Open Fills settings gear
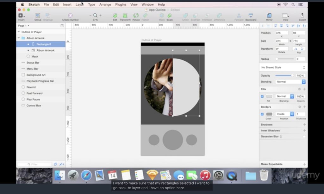Viewport: 324px width, 194px height. coord(299,89)
